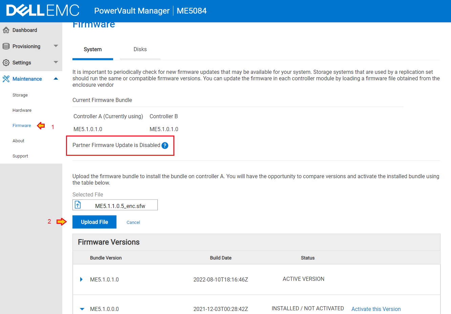Open the Support page
Viewport: 451px width, 314px height.
coord(20,156)
